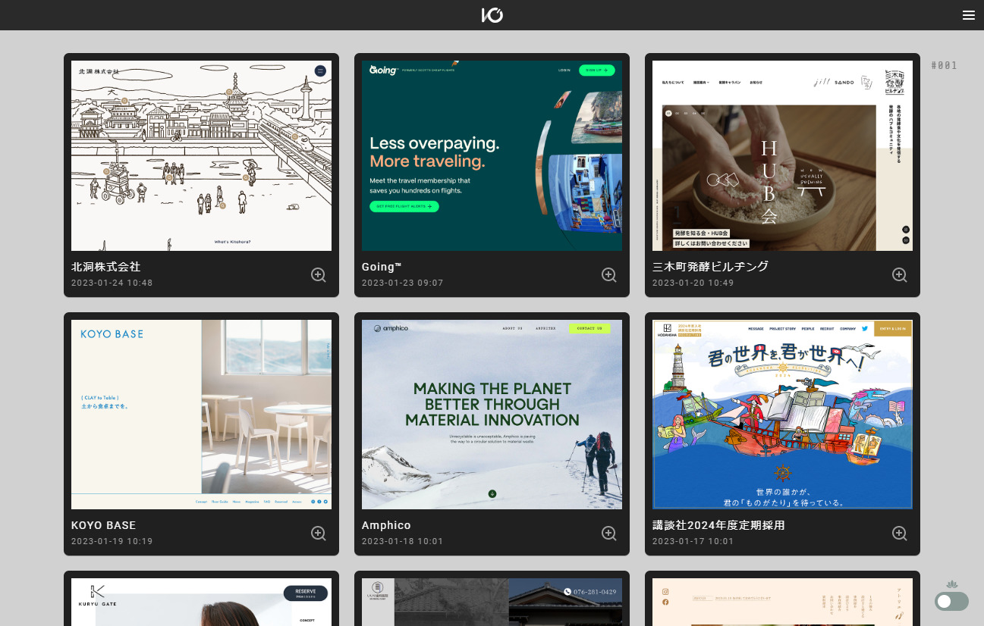Click the magnifier icon on Going™ card

coord(609,274)
